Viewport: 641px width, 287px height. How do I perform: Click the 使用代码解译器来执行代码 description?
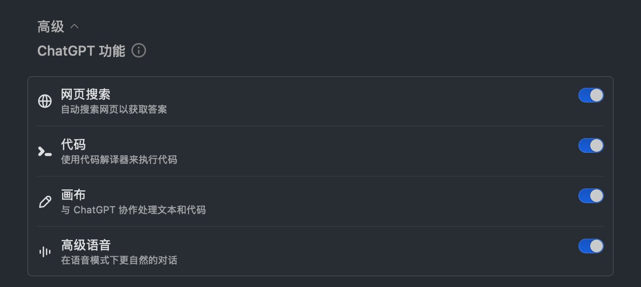(x=119, y=160)
